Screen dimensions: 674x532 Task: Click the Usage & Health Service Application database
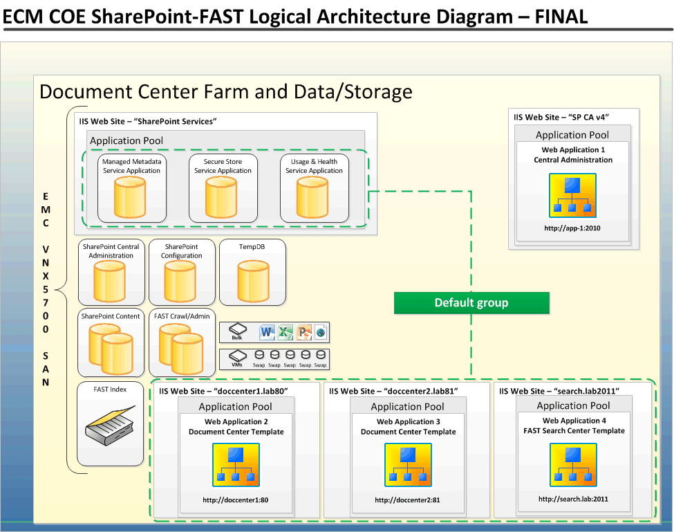(x=314, y=197)
